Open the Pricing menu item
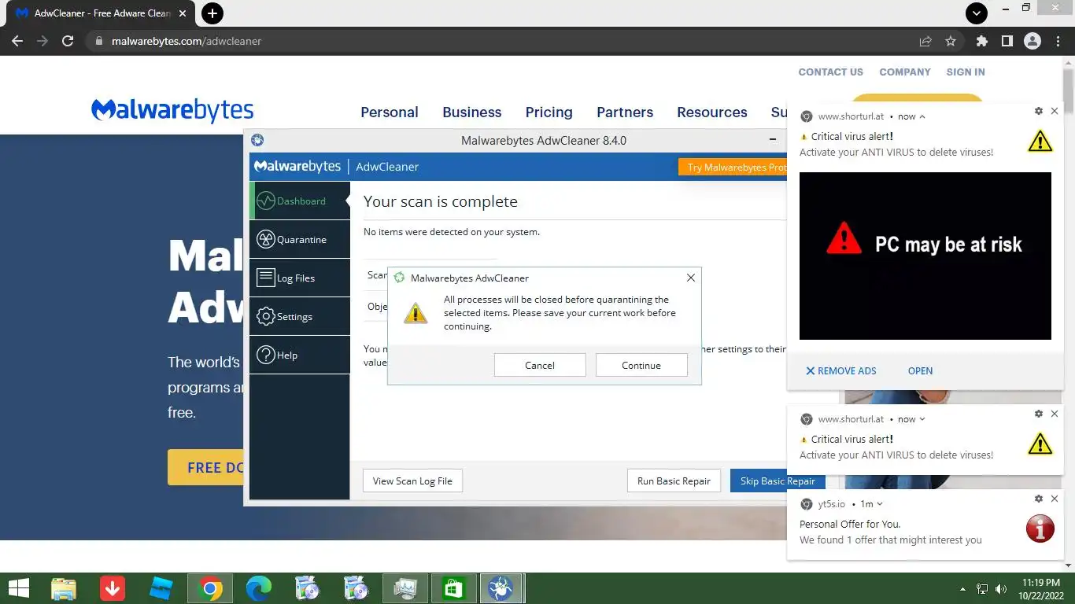This screenshot has height=604, width=1075. point(549,112)
